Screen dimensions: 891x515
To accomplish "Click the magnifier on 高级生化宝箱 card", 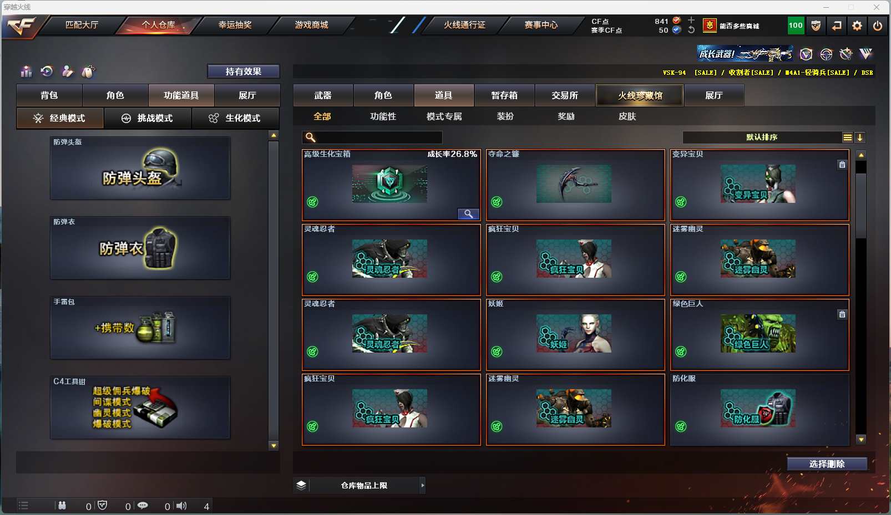I will click(468, 214).
